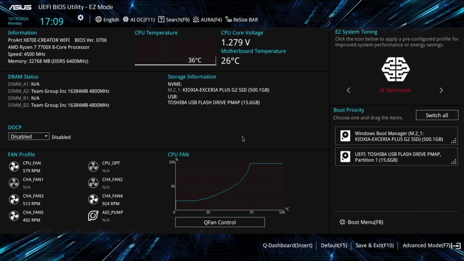The width and height of the screenshot is (464, 261).
Task: Click disk icon of TOSHIBA USB entry
Action: click(345, 156)
